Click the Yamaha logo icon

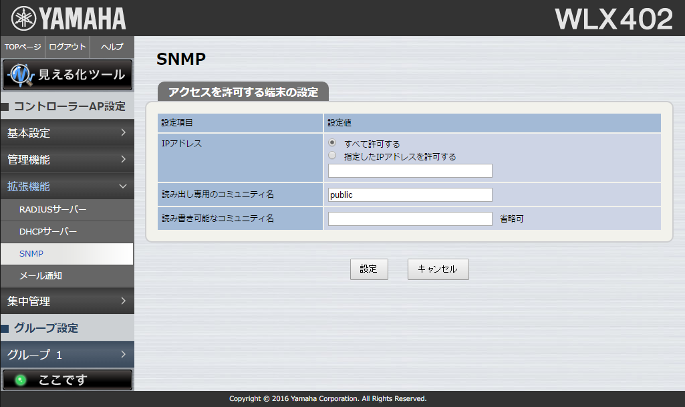(23, 19)
